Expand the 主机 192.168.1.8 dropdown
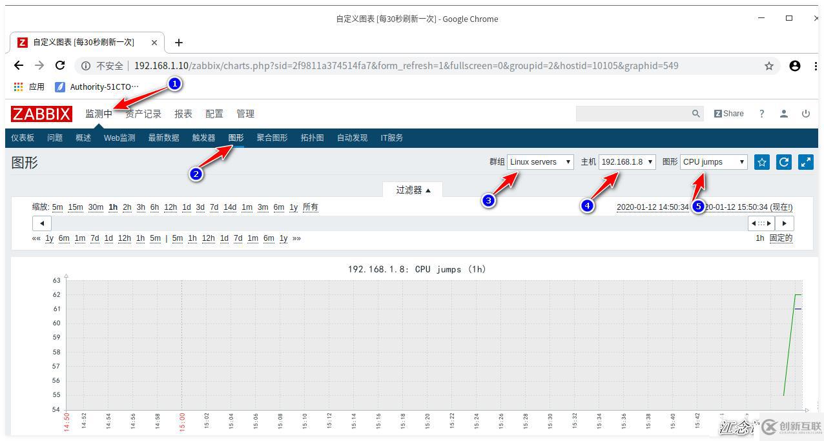Viewport: 824px width, 441px height. (627, 162)
